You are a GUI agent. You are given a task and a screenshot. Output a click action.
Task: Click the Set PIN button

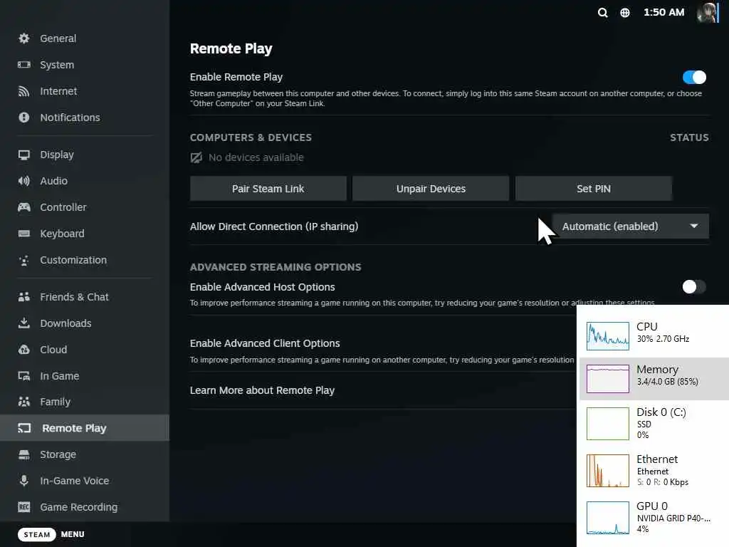(593, 188)
